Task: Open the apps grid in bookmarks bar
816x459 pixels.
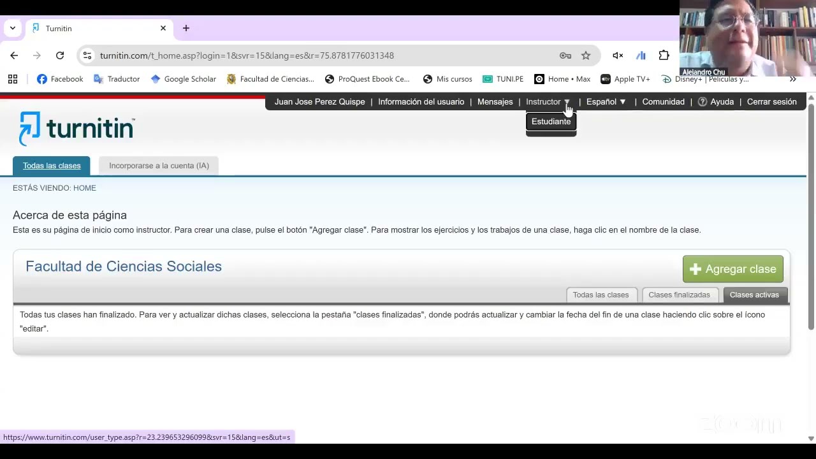Action: 13,79
